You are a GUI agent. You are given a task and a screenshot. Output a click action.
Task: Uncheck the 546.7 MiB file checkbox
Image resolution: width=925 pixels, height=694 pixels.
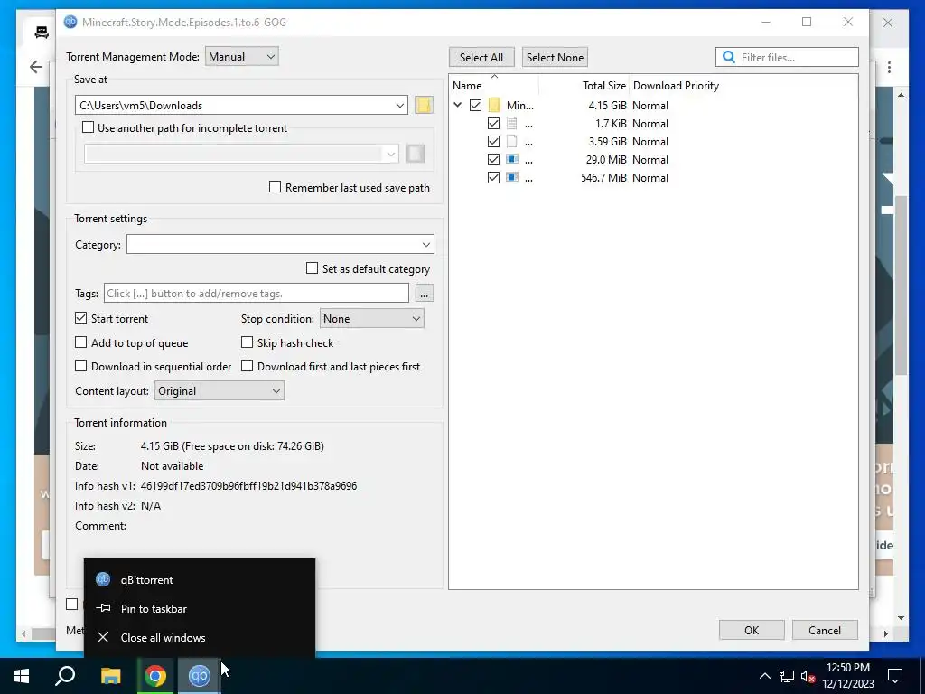494,178
